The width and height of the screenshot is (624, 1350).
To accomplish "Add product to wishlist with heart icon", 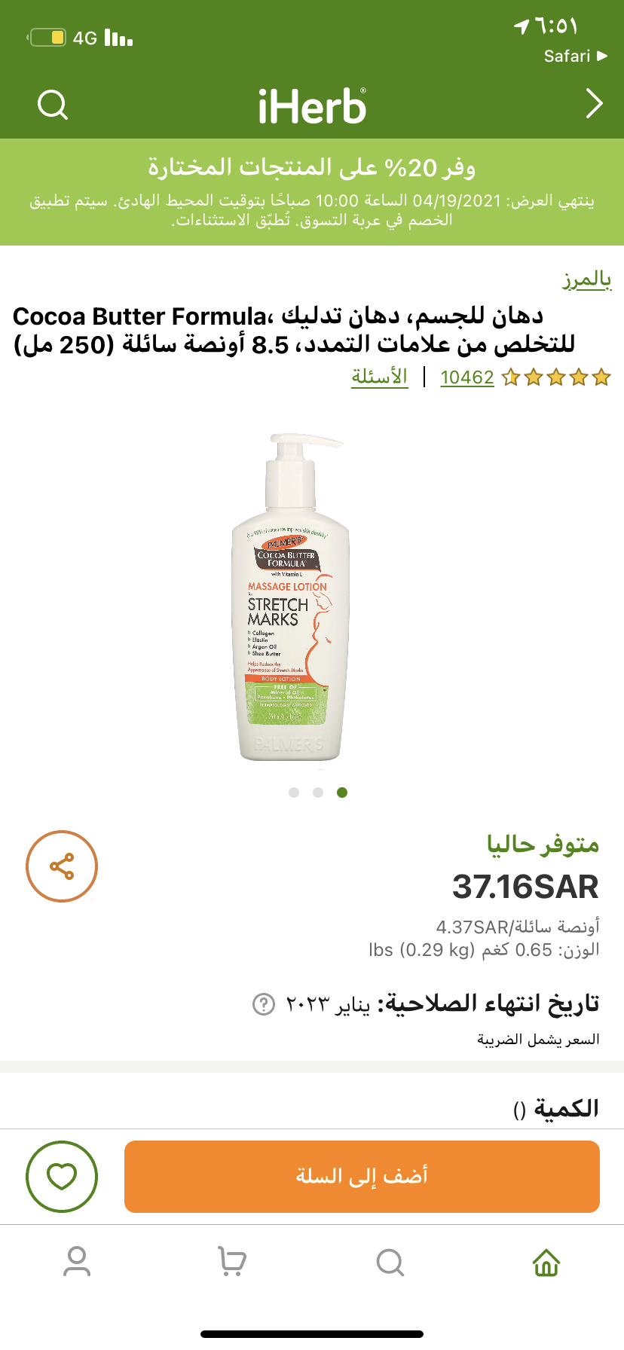I will pyautogui.click(x=62, y=1176).
